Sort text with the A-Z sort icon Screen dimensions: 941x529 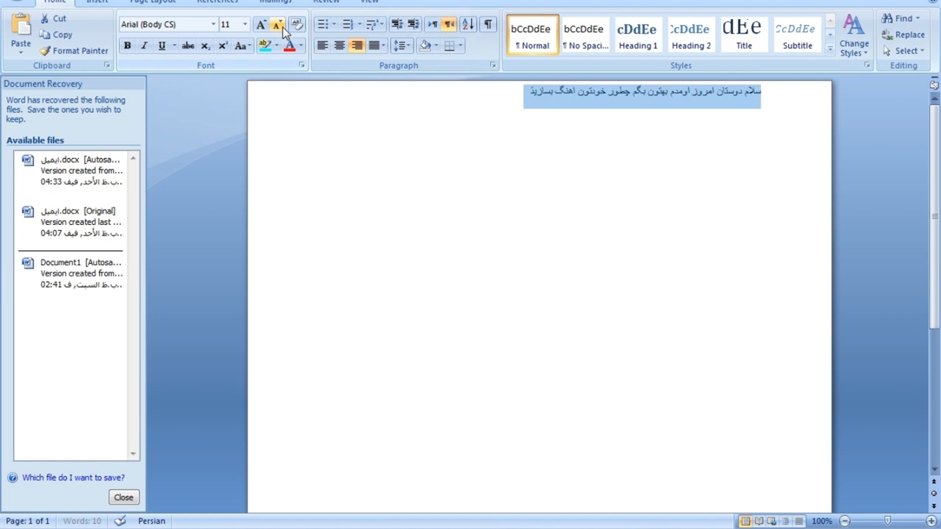[468, 25]
